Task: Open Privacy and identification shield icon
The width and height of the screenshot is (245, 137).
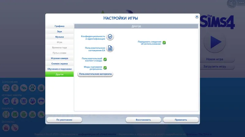Action: coord(110,37)
